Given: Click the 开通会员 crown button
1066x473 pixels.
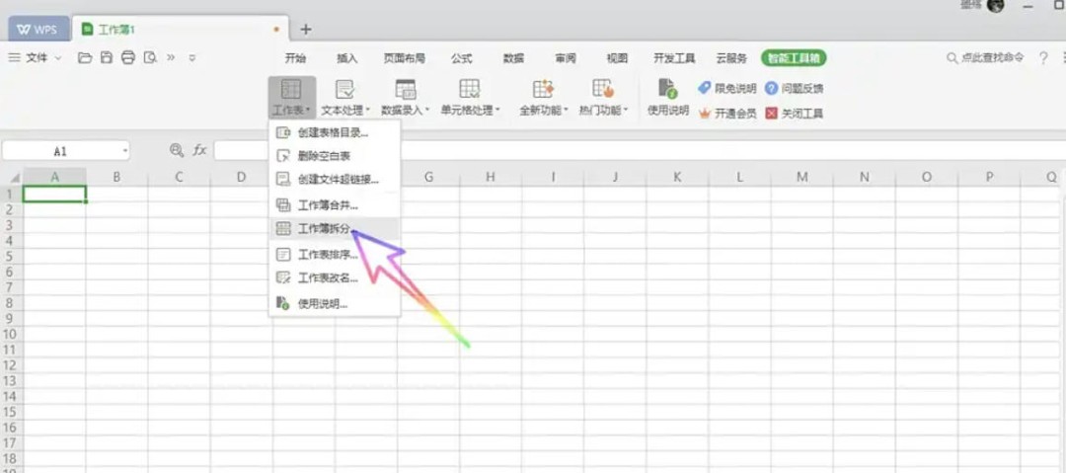Looking at the screenshot, I should click(x=727, y=114).
